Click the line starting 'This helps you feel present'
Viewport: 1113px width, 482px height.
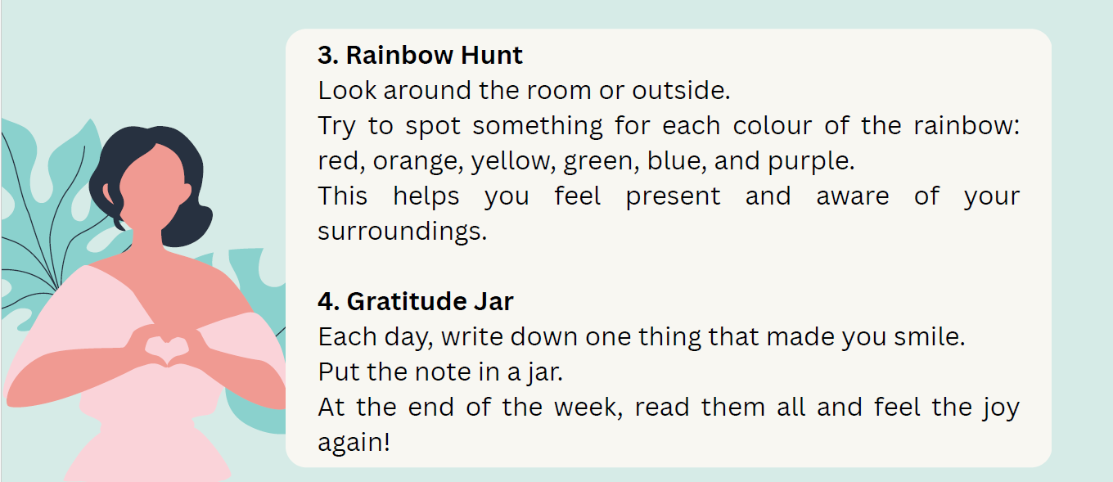tap(668, 196)
